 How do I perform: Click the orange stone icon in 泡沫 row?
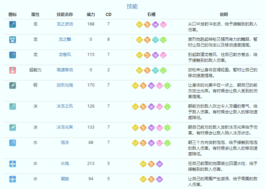[143, 143]
